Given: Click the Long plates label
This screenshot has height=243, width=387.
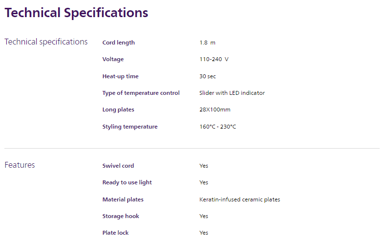Looking at the screenshot, I should (x=118, y=110).
